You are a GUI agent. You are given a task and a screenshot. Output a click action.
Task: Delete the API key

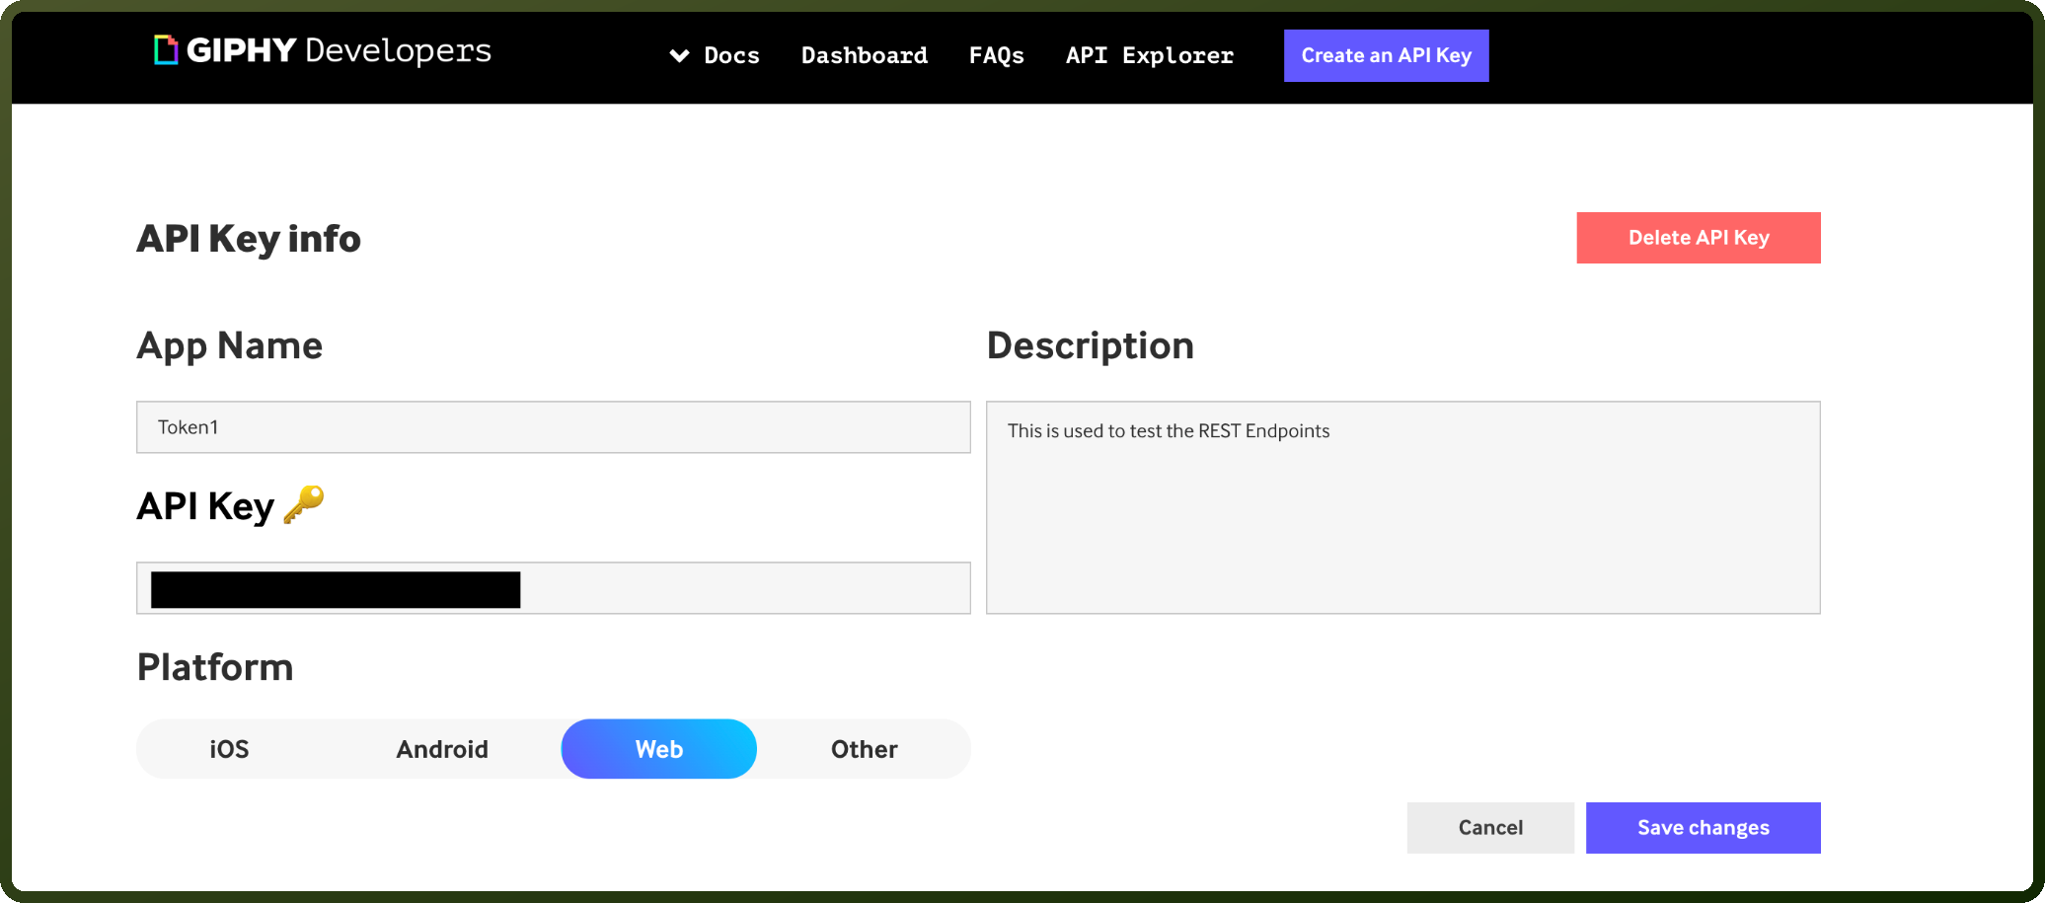[1699, 238]
